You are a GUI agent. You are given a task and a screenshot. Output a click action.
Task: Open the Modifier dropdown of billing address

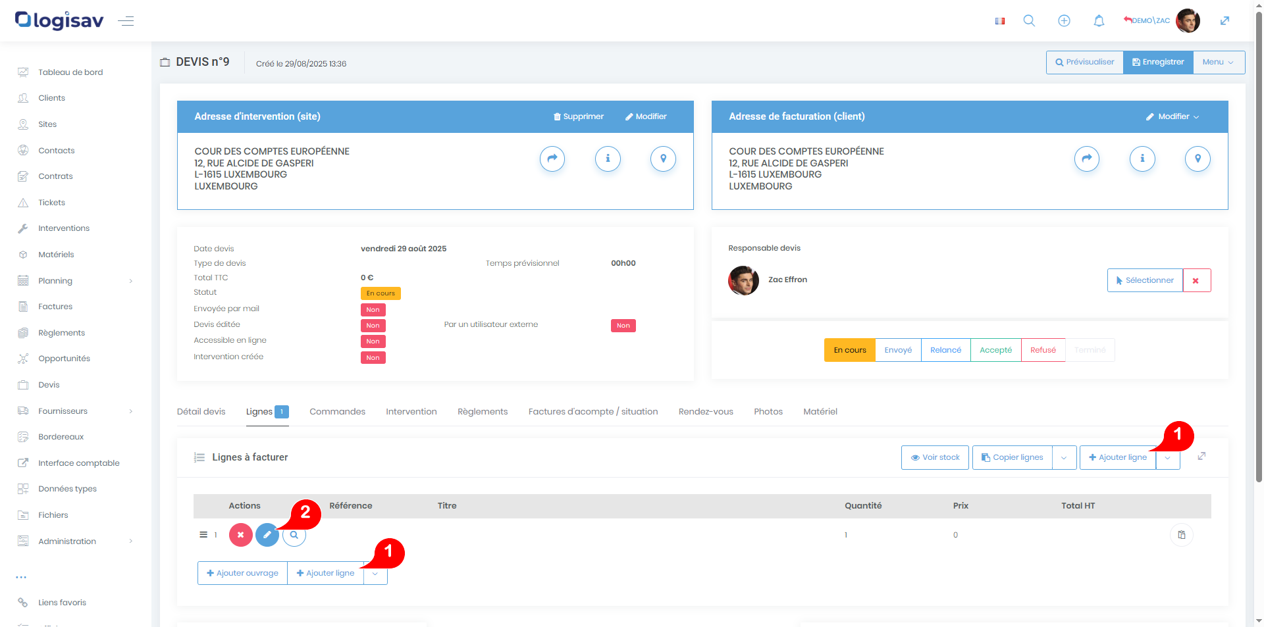coord(1172,116)
